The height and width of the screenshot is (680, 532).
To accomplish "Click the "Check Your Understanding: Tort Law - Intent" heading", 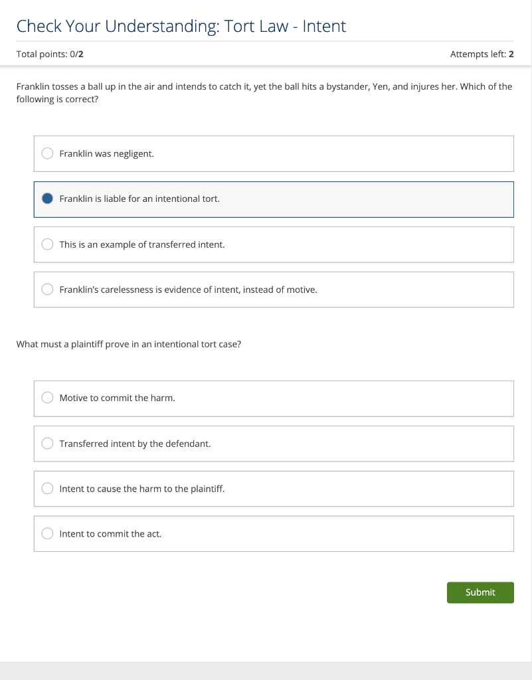I will click(181, 27).
